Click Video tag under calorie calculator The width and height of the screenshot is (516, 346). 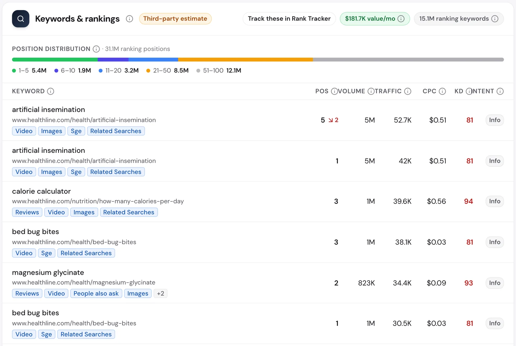tap(56, 212)
